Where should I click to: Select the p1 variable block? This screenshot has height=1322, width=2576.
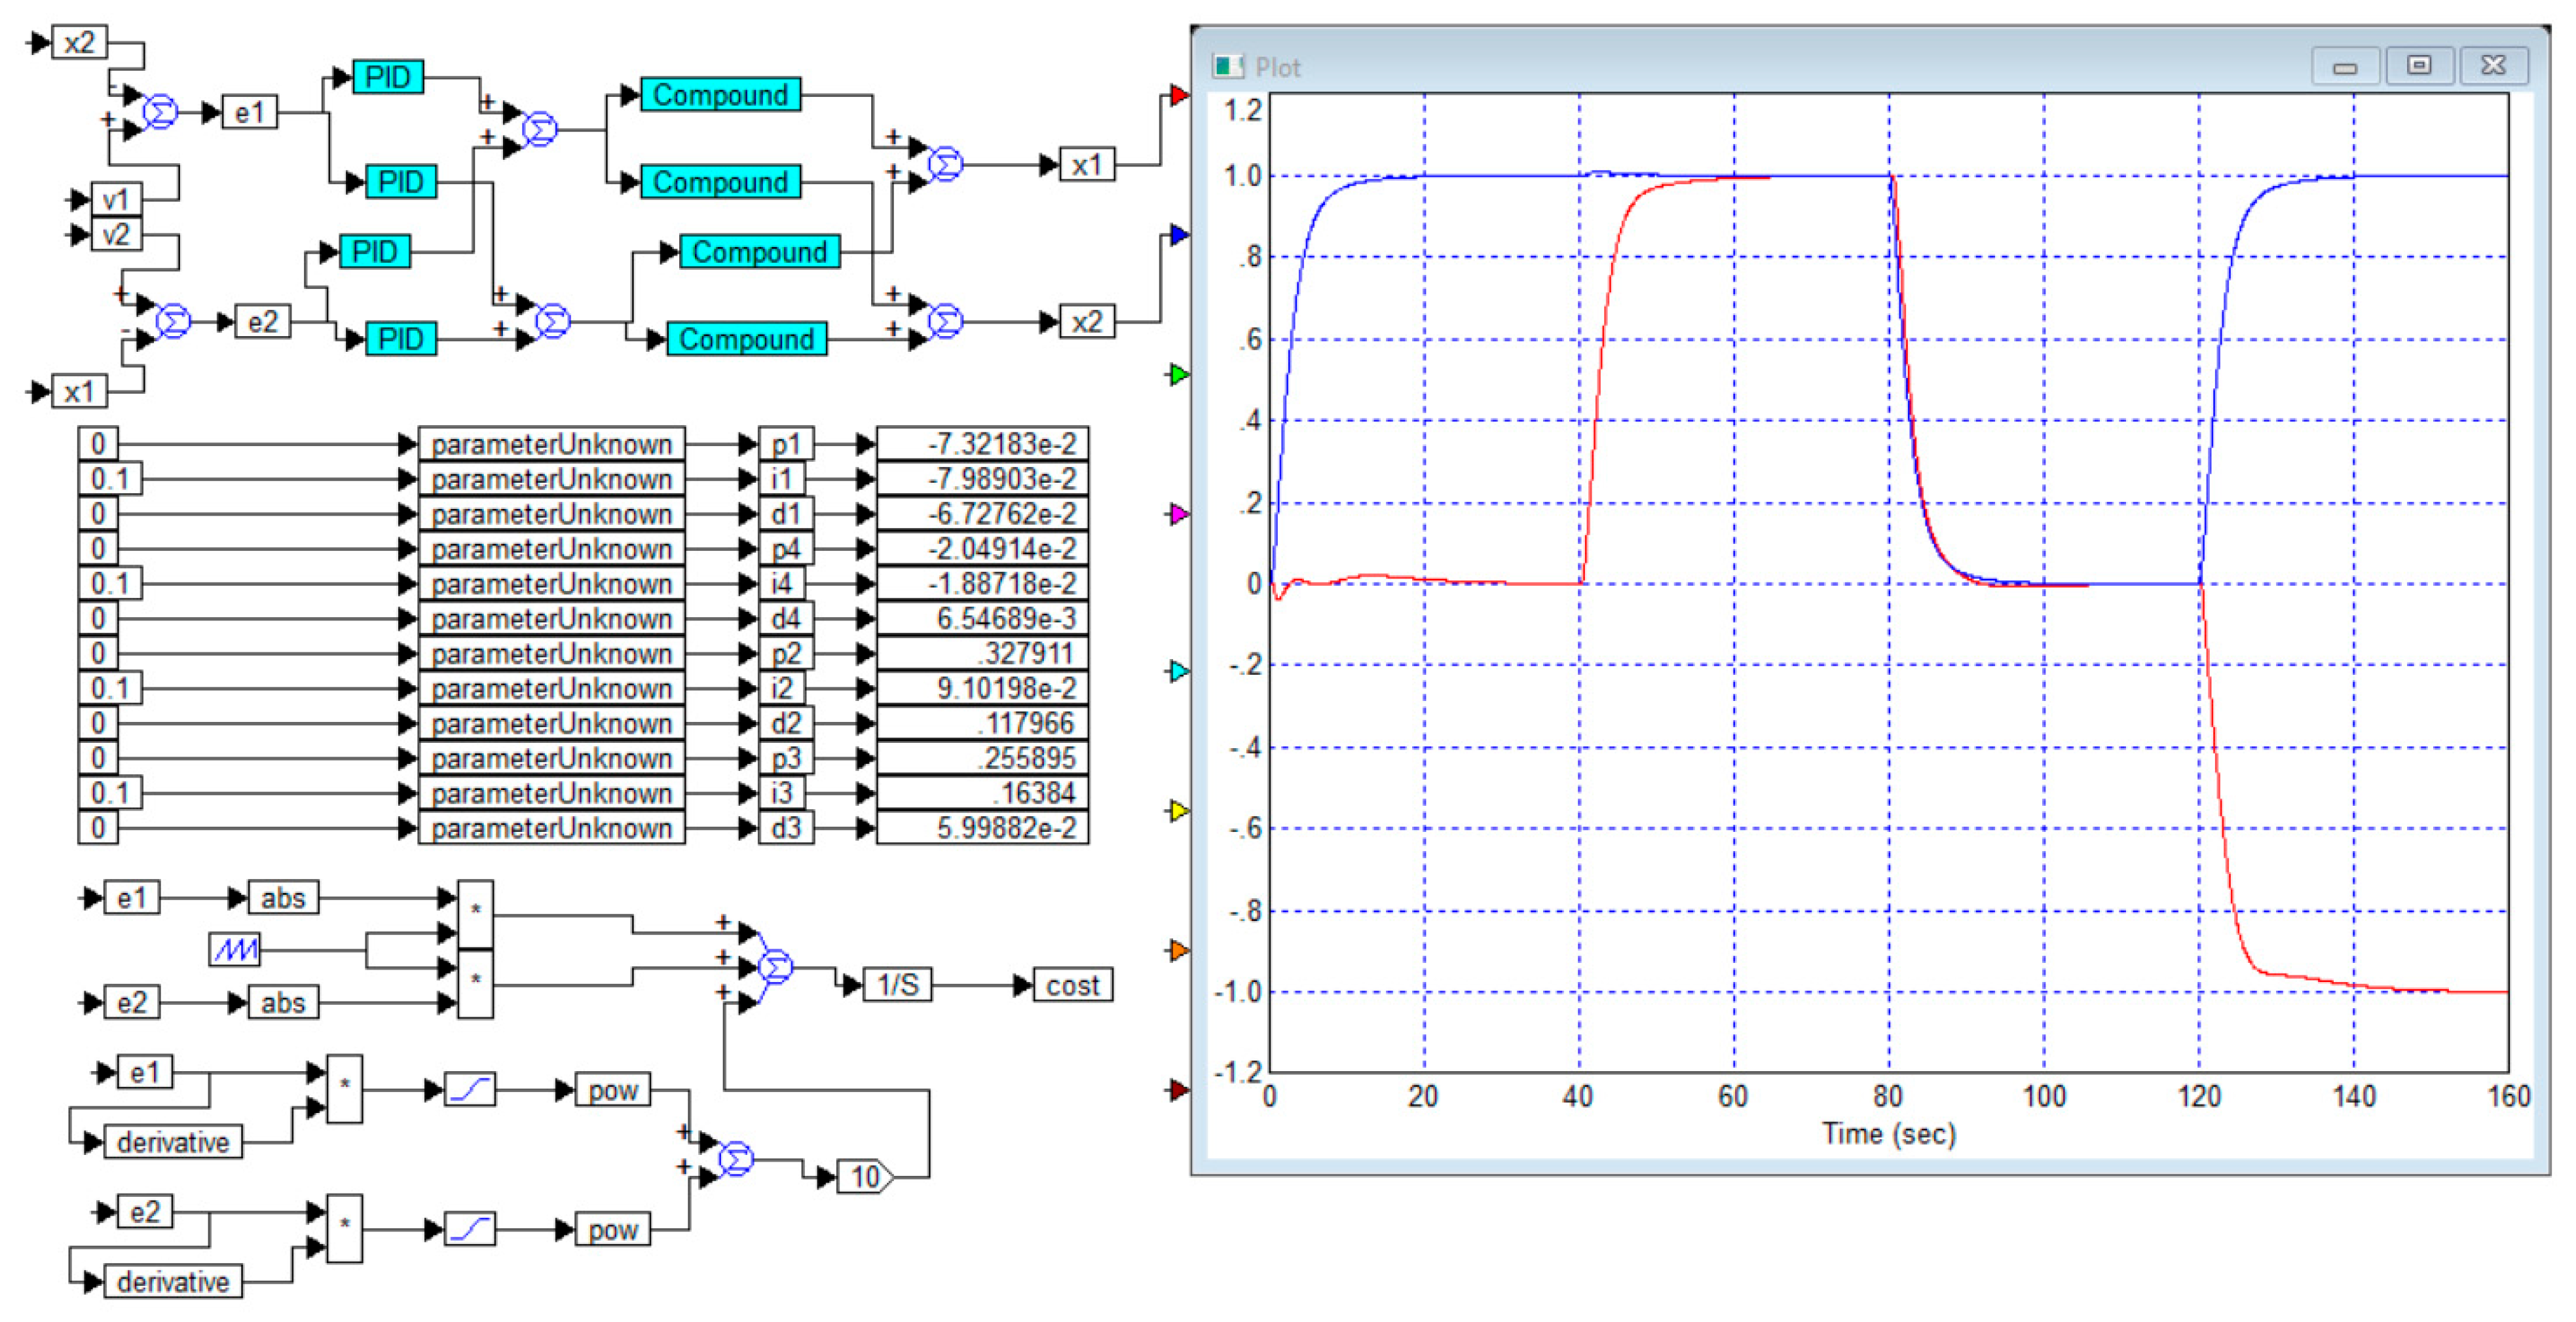(786, 443)
